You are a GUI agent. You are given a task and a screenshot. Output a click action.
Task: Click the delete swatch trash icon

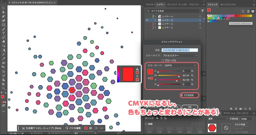click(250, 109)
